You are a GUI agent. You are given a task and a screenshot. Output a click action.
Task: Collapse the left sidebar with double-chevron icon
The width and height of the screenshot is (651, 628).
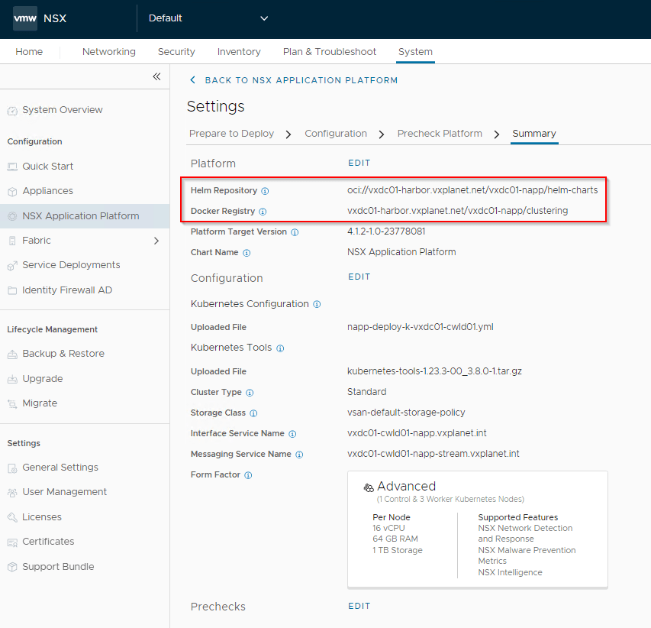[156, 76]
